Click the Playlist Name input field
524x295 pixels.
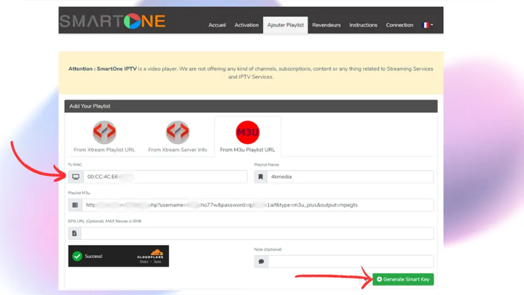pyautogui.click(x=350, y=177)
